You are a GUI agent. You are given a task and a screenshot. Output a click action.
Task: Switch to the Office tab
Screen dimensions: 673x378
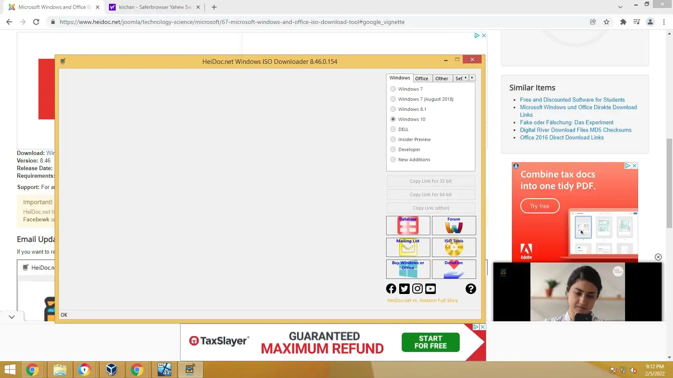(x=421, y=79)
